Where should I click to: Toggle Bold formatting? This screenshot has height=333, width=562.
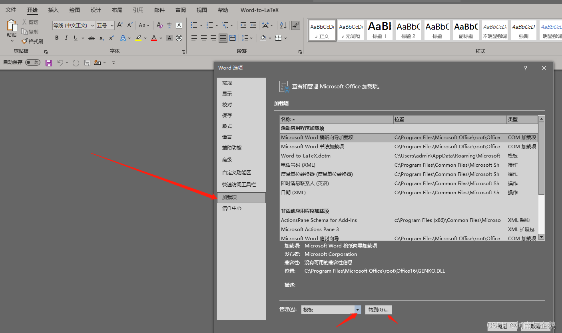(x=57, y=38)
